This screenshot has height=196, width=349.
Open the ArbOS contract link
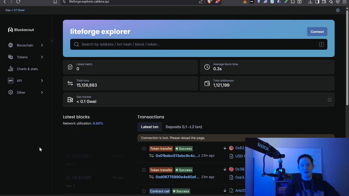(x=240, y=191)
